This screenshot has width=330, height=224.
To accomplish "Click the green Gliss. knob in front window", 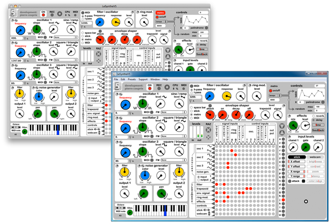I will (130, 212).
